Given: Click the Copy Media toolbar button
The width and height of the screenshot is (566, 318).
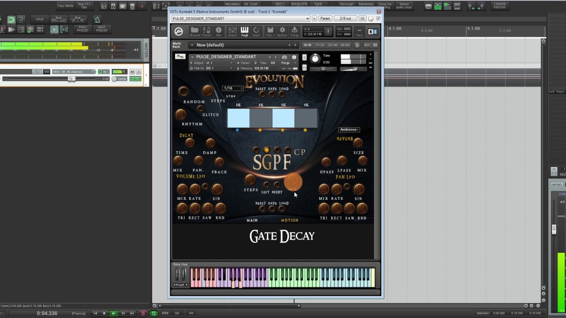Looking at the screenshot, I should tap(65, 6).
